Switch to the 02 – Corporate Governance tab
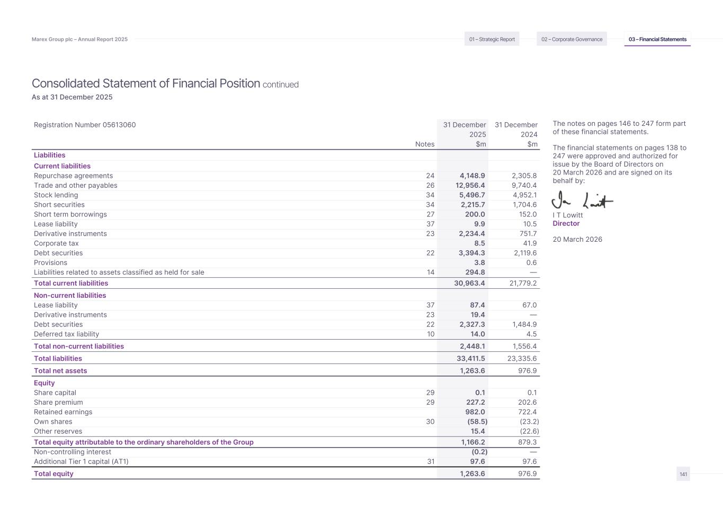 coord(572,39)
